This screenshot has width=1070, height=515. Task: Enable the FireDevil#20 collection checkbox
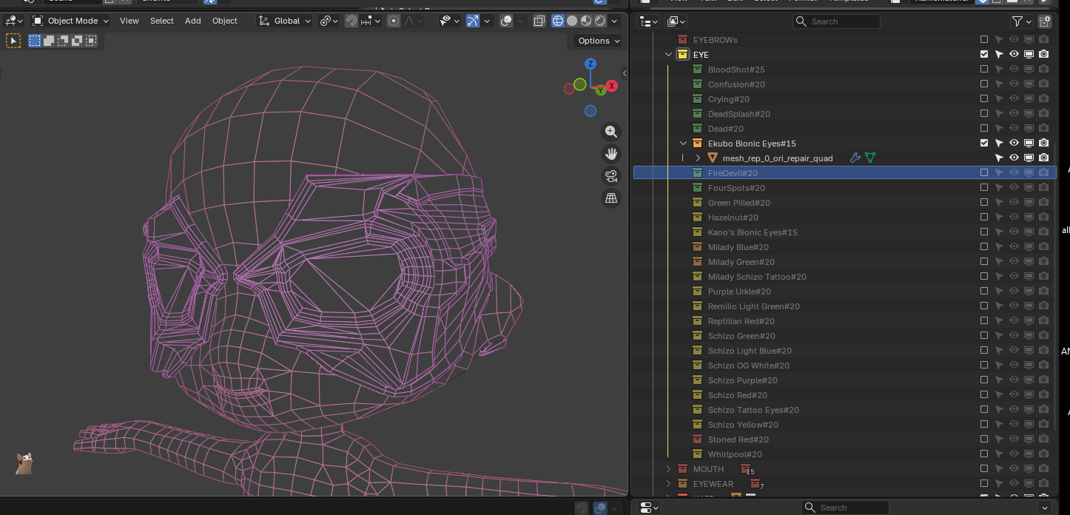(x=984, y=173)
